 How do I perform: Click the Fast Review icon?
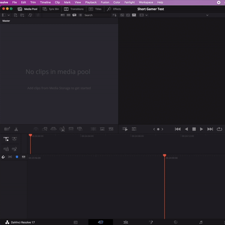[x=125, y=129]
